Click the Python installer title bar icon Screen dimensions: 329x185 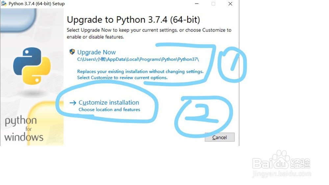click(x=4, y=4)
